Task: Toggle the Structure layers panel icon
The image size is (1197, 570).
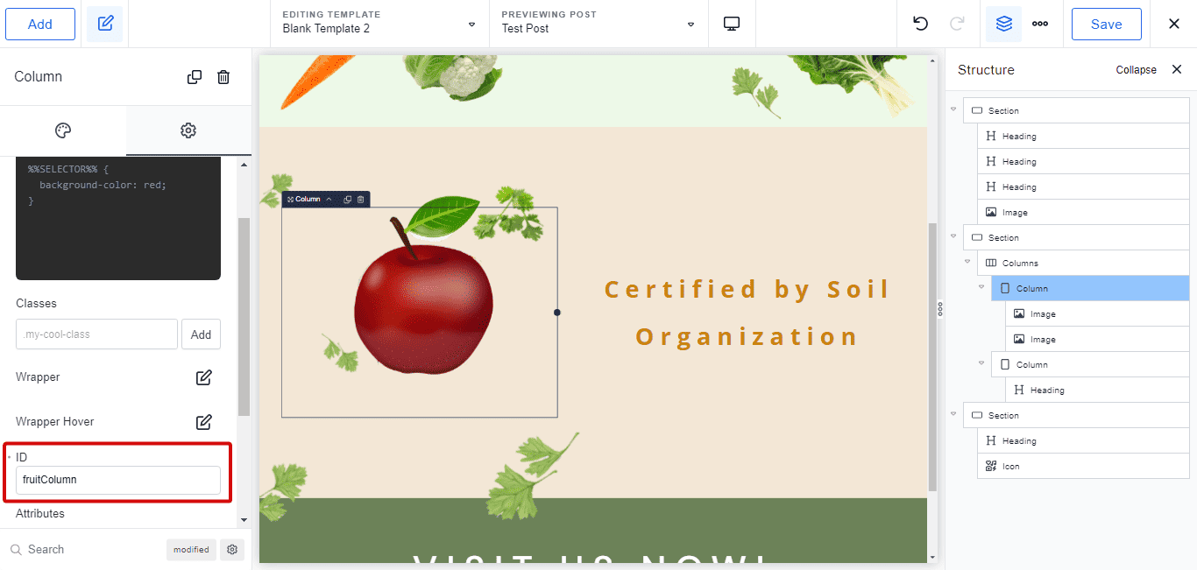Action: pyautogui.click(x=1003, y=24)
